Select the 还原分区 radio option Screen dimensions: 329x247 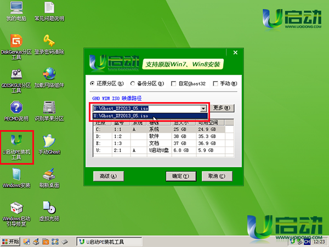107,83
